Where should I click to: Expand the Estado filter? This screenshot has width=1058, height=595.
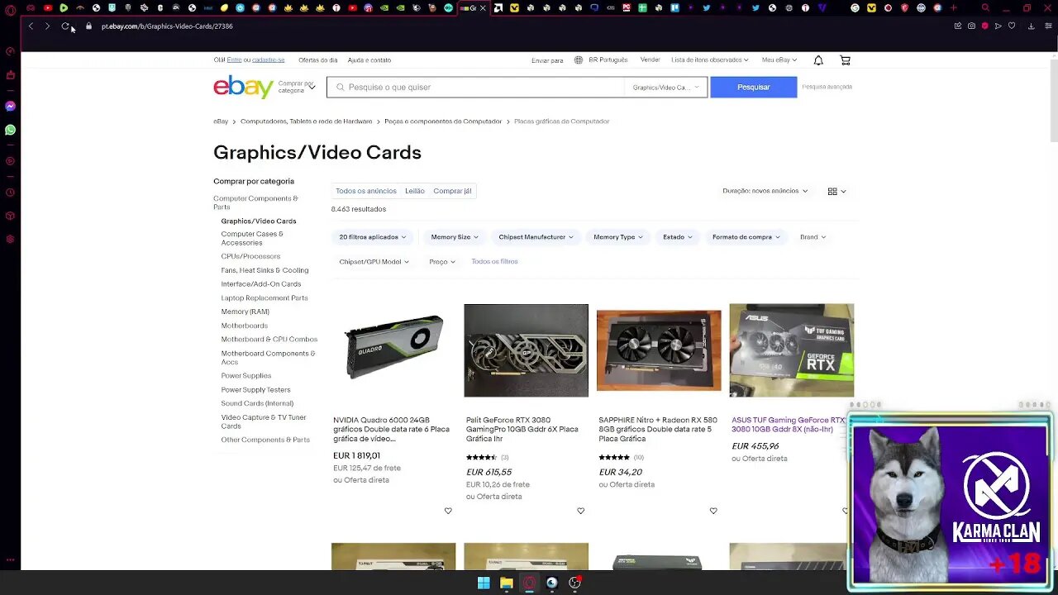point(678,237)
